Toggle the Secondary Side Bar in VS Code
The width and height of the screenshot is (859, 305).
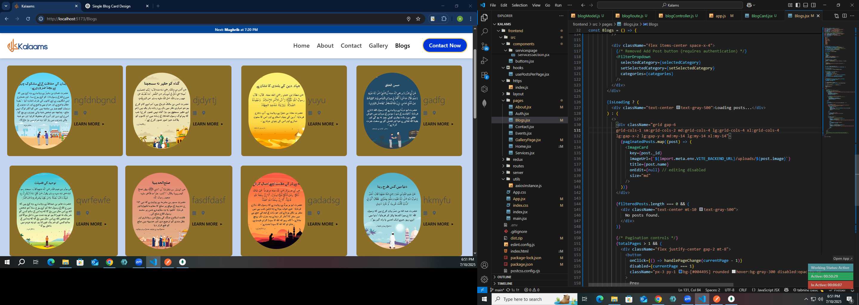[813, 5]
